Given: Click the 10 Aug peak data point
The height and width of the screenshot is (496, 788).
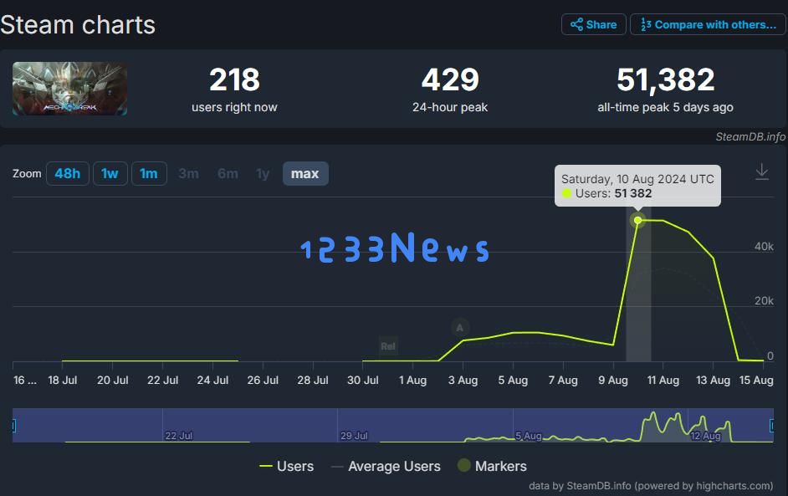Looking at the screenshot, I should 637,220.
